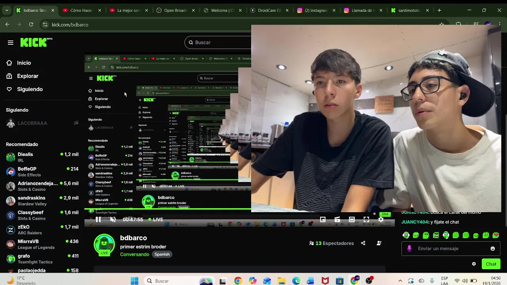Click the Spanish language tag

[162, 255]
